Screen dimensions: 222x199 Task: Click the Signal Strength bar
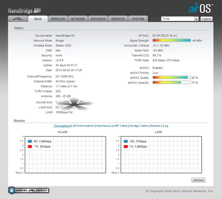pos(172,41)
